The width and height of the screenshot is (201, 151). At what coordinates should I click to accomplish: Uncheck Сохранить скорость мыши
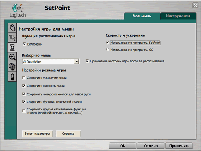point(24,86)
